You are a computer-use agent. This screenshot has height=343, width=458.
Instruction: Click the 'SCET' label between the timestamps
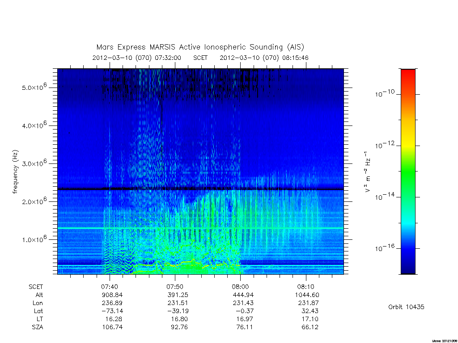pos(200,58)
